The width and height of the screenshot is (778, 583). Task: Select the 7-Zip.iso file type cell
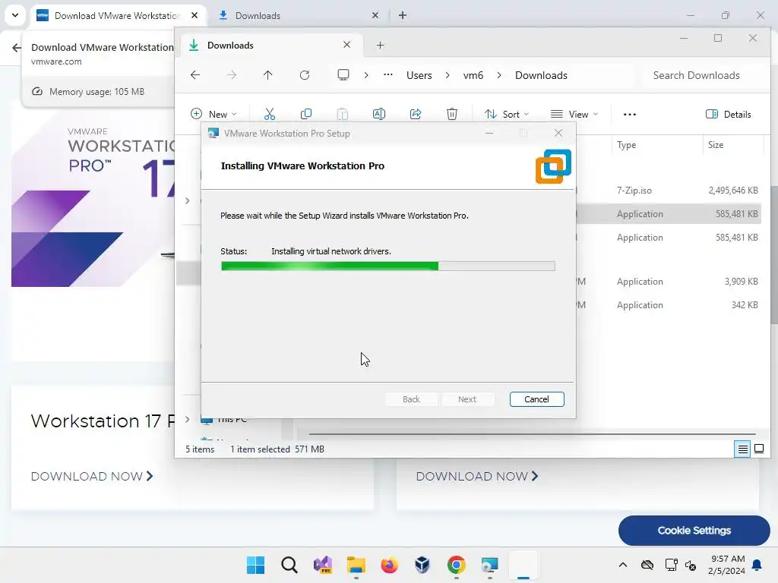pos(634,191)
